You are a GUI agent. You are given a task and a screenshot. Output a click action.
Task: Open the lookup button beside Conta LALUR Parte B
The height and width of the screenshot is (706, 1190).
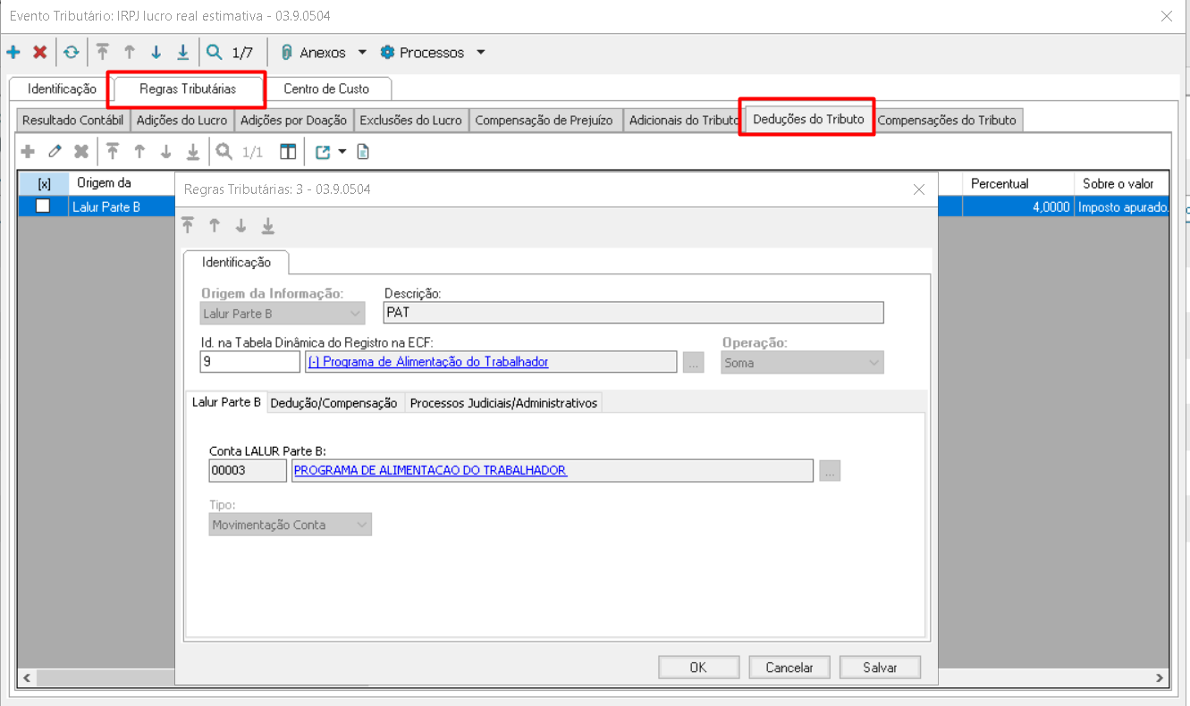pyautogui.click(x=829, y=471)
